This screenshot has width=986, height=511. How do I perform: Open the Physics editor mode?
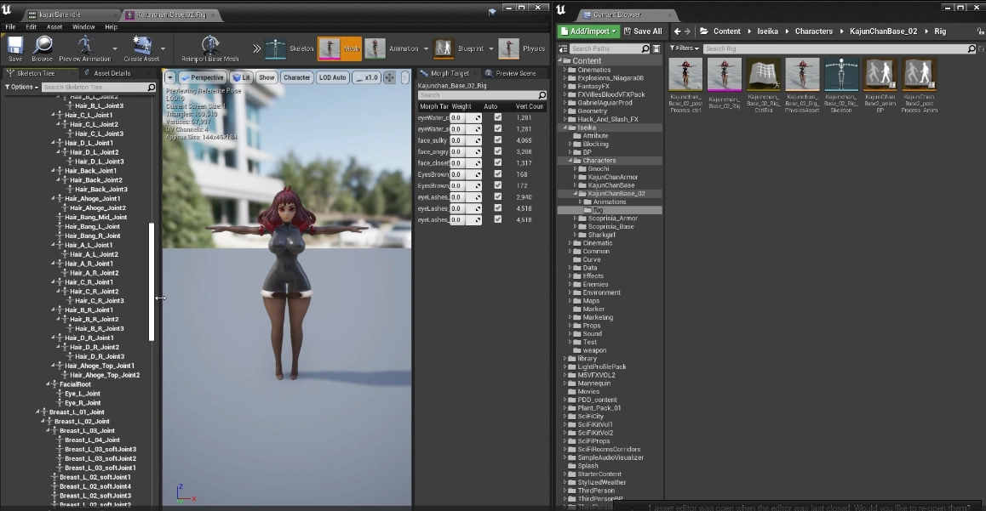pyautogui.click(x=522, y=48)
